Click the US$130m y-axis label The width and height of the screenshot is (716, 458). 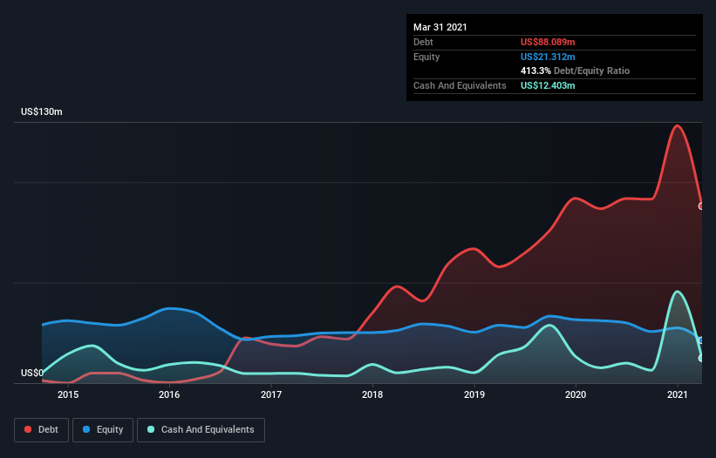coord(42,111)
